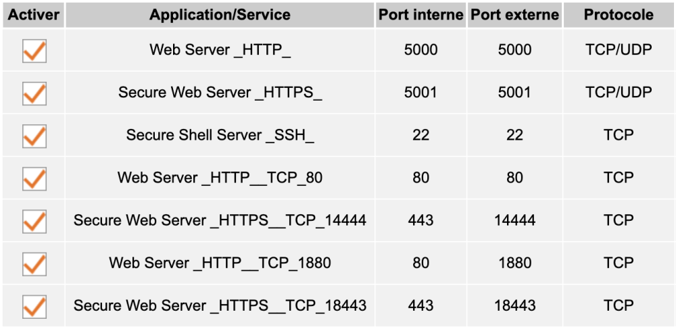This screenshot has height=331, width=676.
Task: Disable Secure Web Server _HTTPS__TCP_14444 rule
Action: [34, 221]
